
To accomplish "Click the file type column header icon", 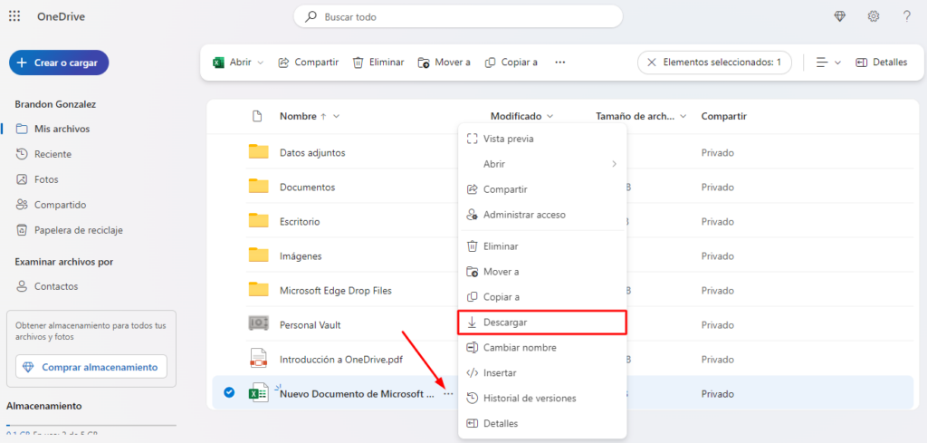I will [257, 117].
